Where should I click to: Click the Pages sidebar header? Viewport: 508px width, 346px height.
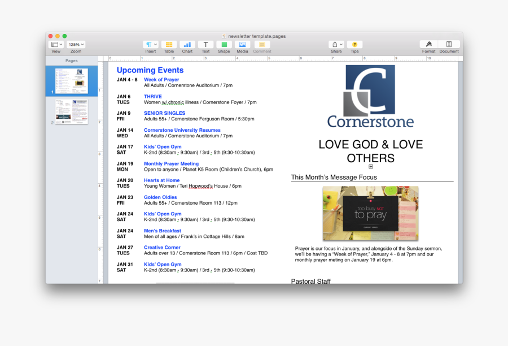(x=72, y=60)
